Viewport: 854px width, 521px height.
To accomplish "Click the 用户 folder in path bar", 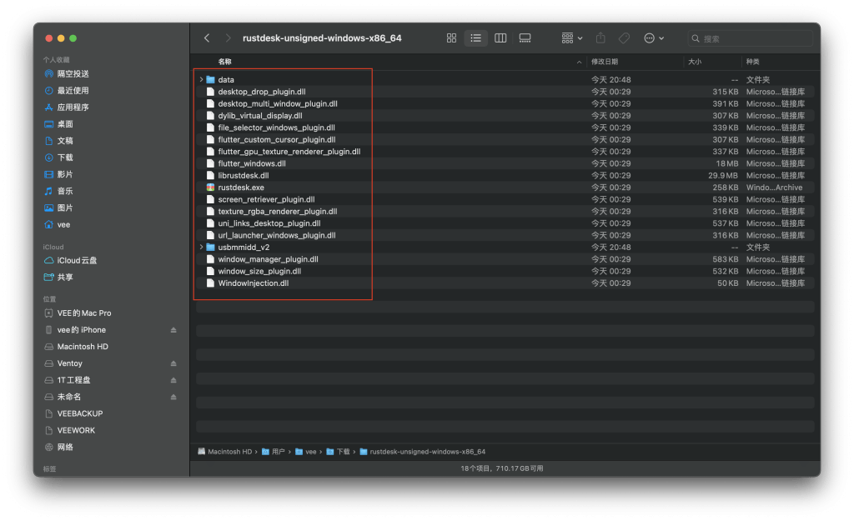I will [x=278, y=452].
